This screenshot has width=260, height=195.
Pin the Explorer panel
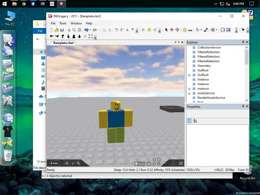click(x=243, y=42)
